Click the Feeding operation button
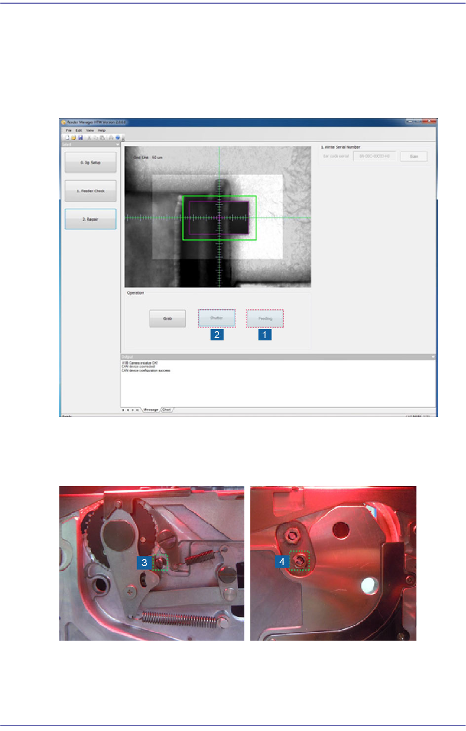 click(265, 318)
